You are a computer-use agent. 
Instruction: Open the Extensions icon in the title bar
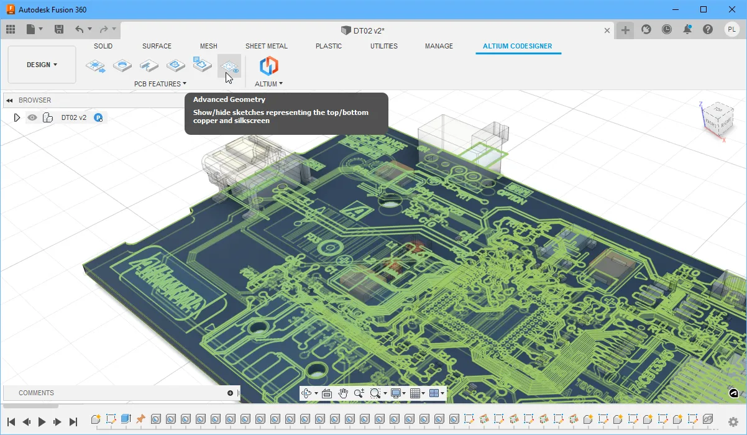(x=646, y=29)
